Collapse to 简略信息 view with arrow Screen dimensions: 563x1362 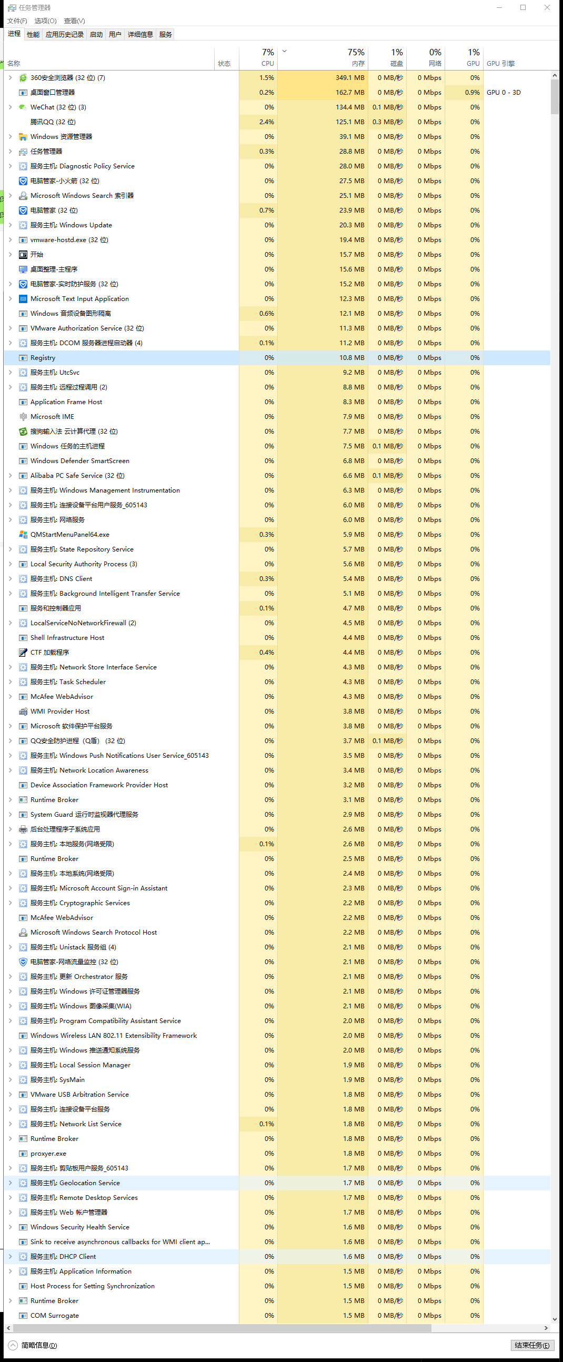point(13,1346)
